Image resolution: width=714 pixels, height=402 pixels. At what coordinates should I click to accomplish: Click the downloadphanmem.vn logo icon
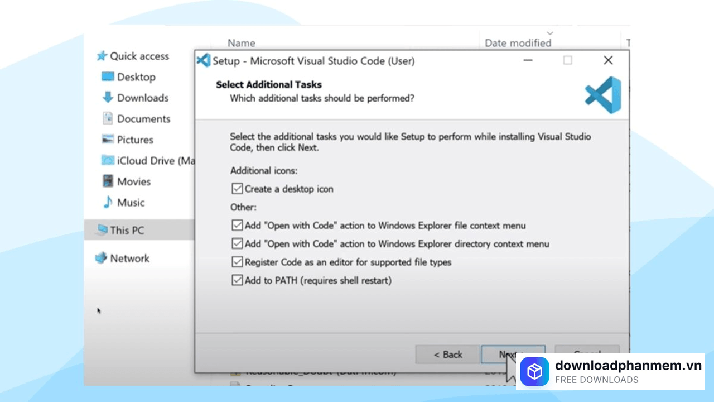click(x=534, y=371)
